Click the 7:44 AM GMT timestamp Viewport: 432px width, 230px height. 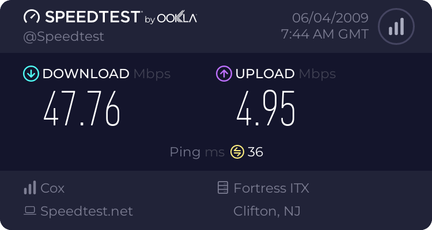pyautogui.click(x=325, y=34)
